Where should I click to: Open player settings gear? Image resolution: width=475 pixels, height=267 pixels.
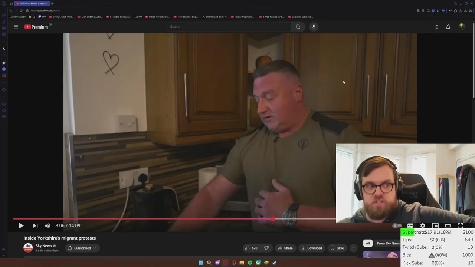point(423,225)
